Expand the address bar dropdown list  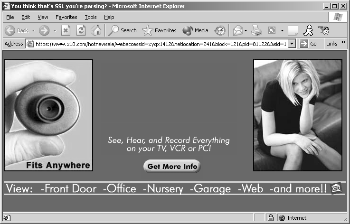click(x=292, y=44)
